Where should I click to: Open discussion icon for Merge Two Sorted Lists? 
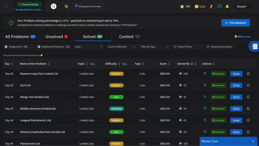(x=205, y=97)
